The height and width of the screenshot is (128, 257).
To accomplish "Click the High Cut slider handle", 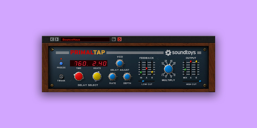I will (200, 81).
